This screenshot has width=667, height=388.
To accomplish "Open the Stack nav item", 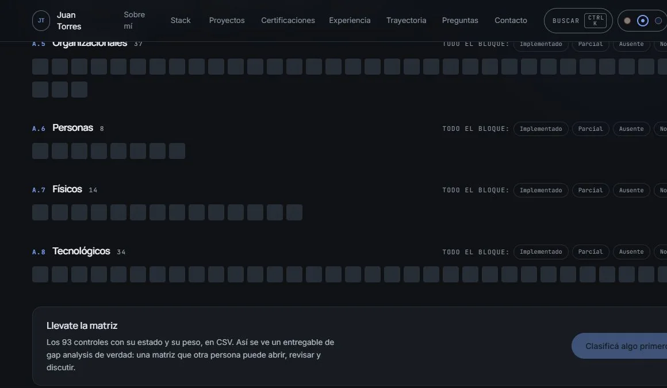I will point(181,21).
